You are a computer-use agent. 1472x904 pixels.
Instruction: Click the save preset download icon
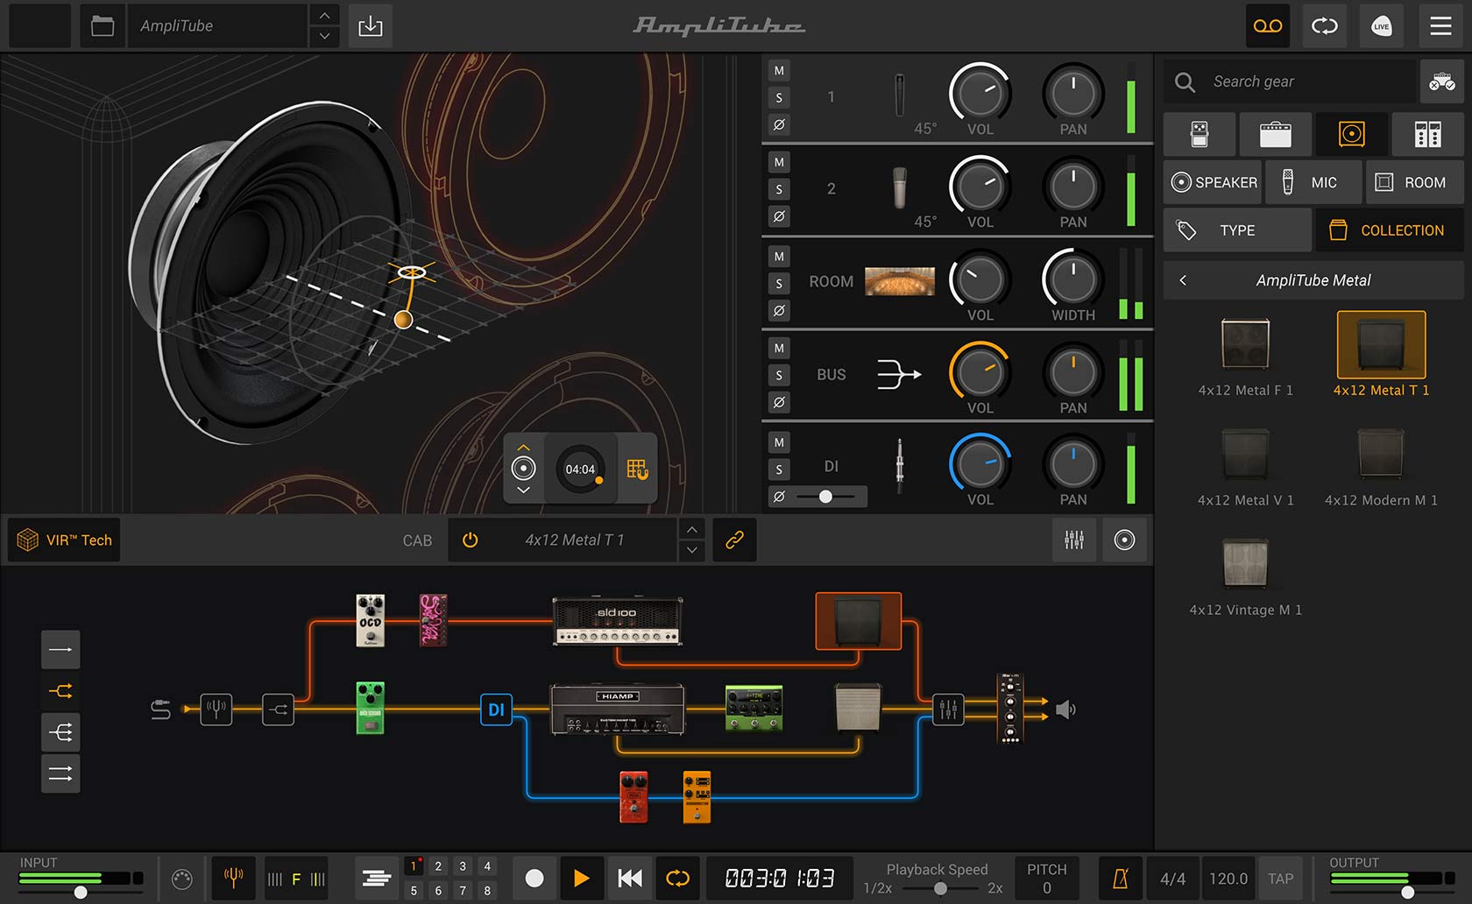point(371,26)
